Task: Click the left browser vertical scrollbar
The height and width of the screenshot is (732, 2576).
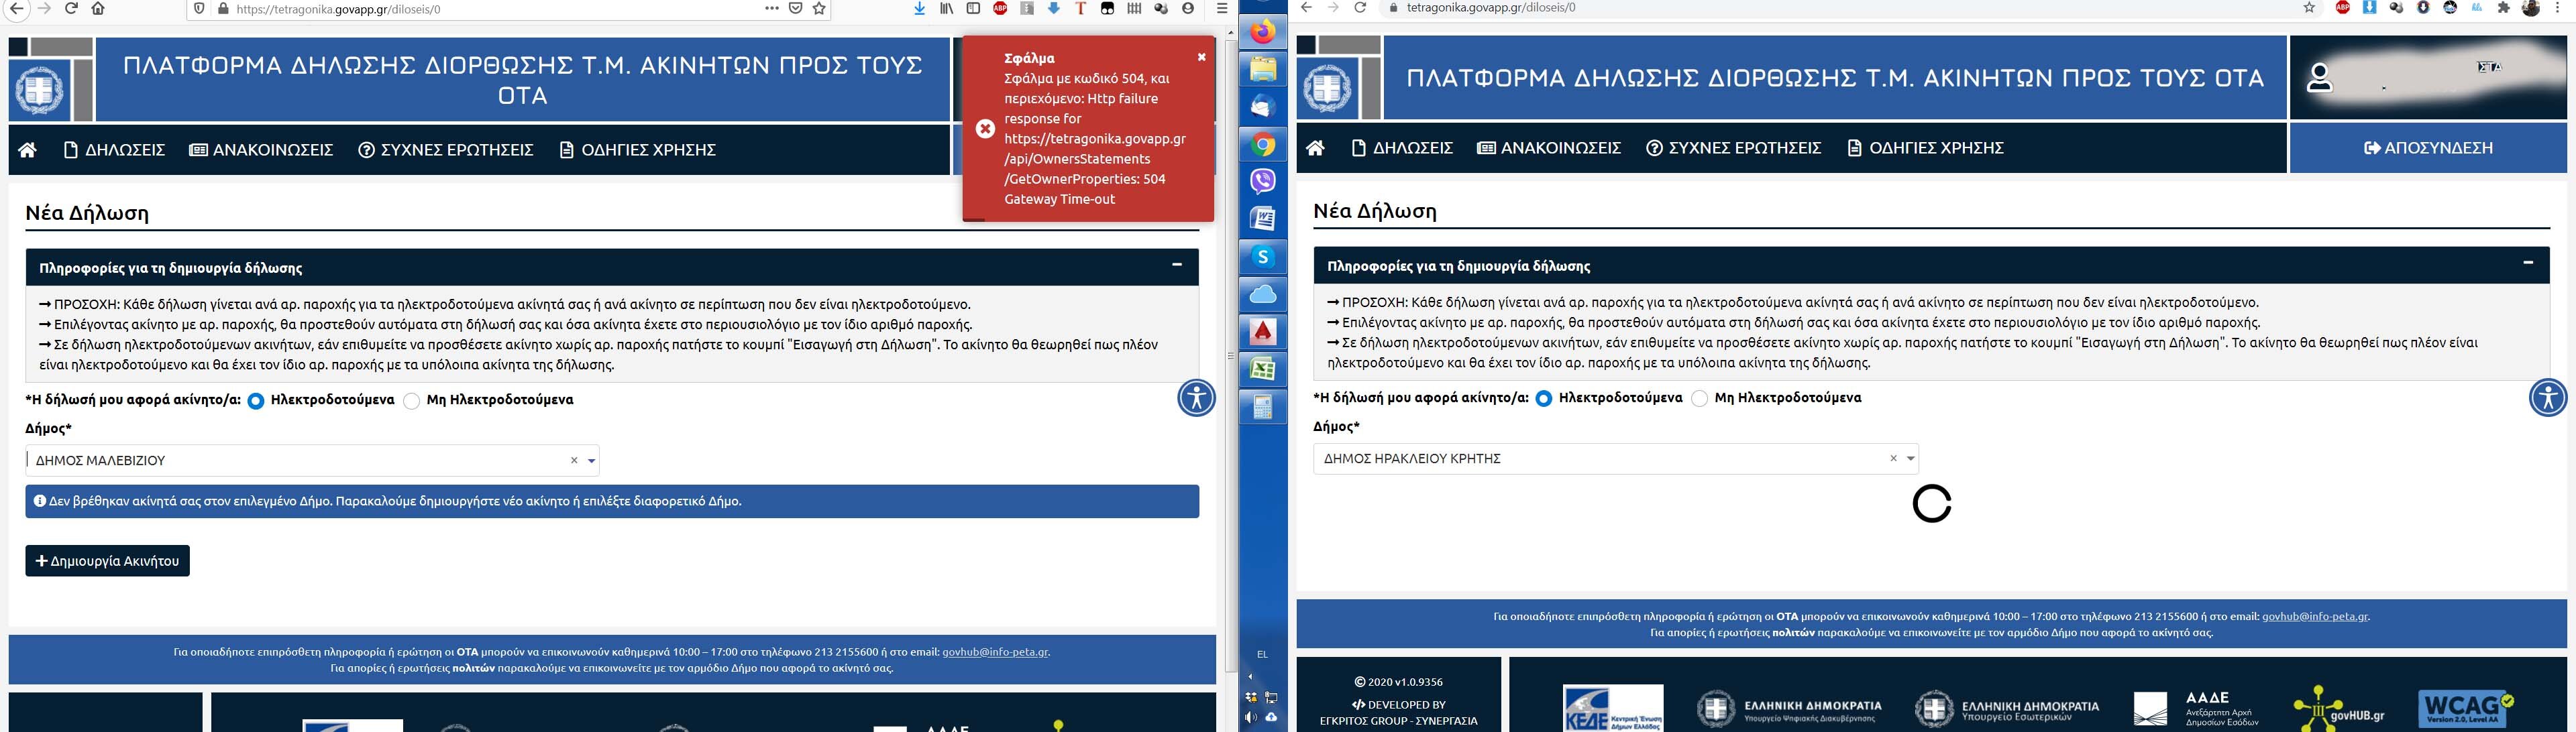Action: point(1231,355)
